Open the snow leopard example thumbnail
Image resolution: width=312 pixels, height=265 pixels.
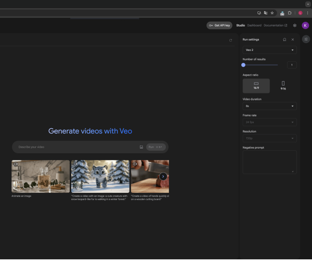click(100, 176)
